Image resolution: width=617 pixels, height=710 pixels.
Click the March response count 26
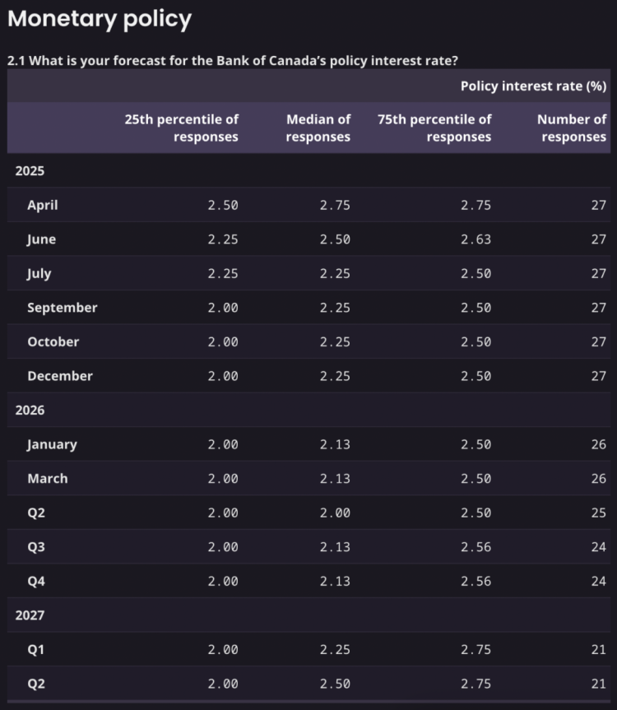coord(598,479)
